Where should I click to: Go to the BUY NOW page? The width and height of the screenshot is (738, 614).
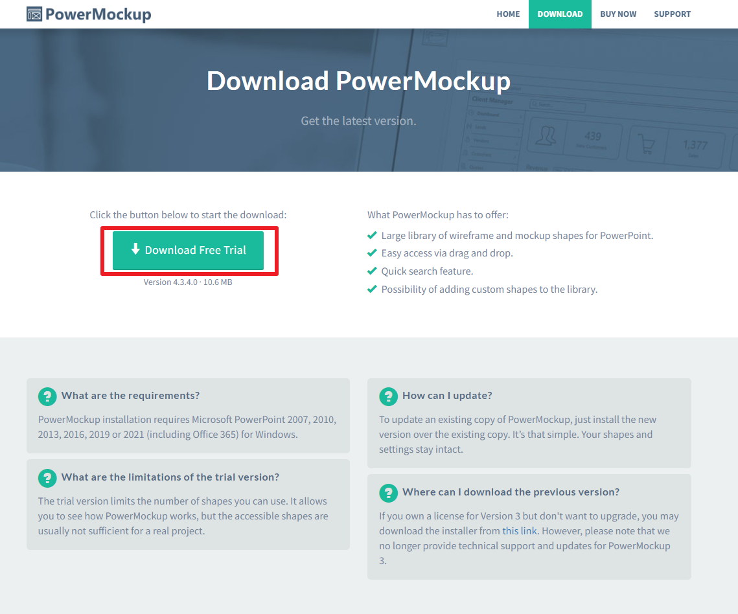pos(618,14)
